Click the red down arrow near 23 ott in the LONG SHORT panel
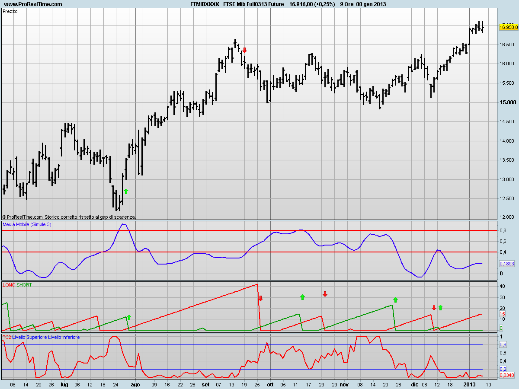Screen dimensions: 519x389 325,294
